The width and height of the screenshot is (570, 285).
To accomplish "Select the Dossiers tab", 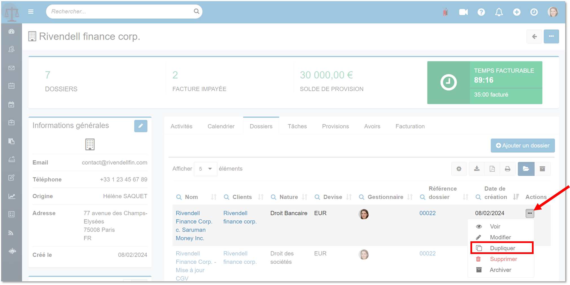I will tap(261, 126).
